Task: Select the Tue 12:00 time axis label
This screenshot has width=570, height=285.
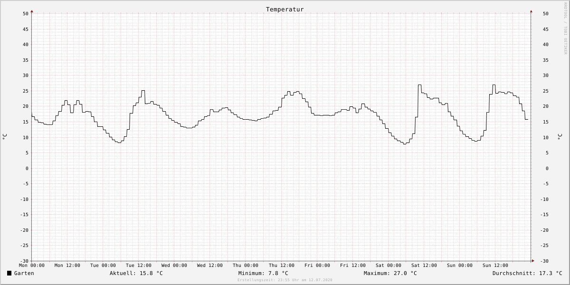Action: click(139, 266)
